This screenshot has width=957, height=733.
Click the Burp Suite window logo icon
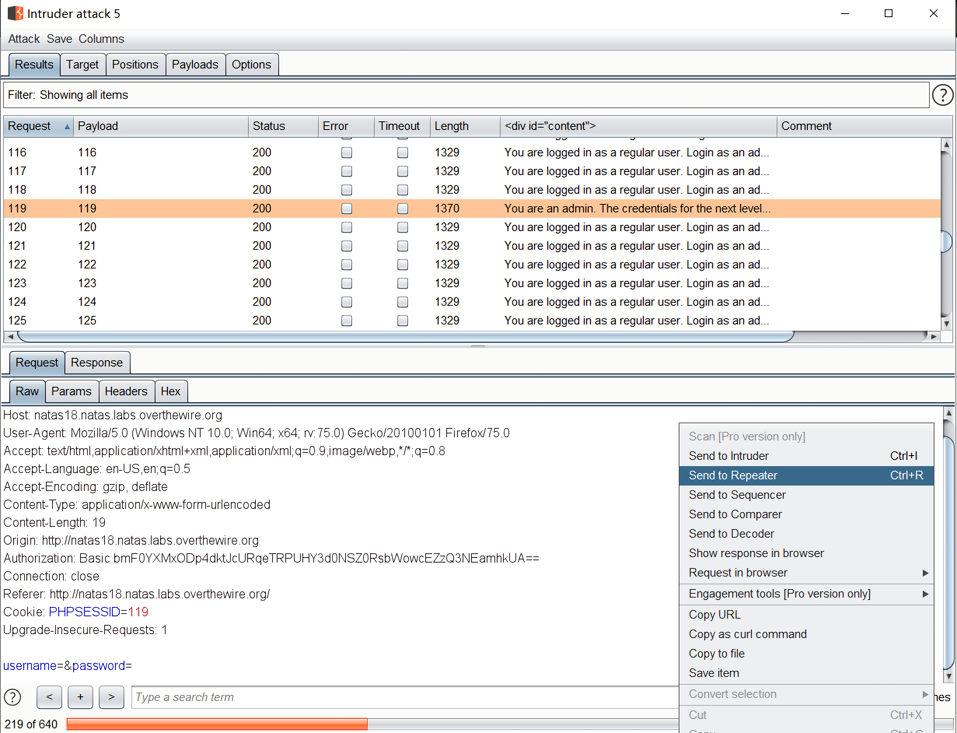click(15, 13)
